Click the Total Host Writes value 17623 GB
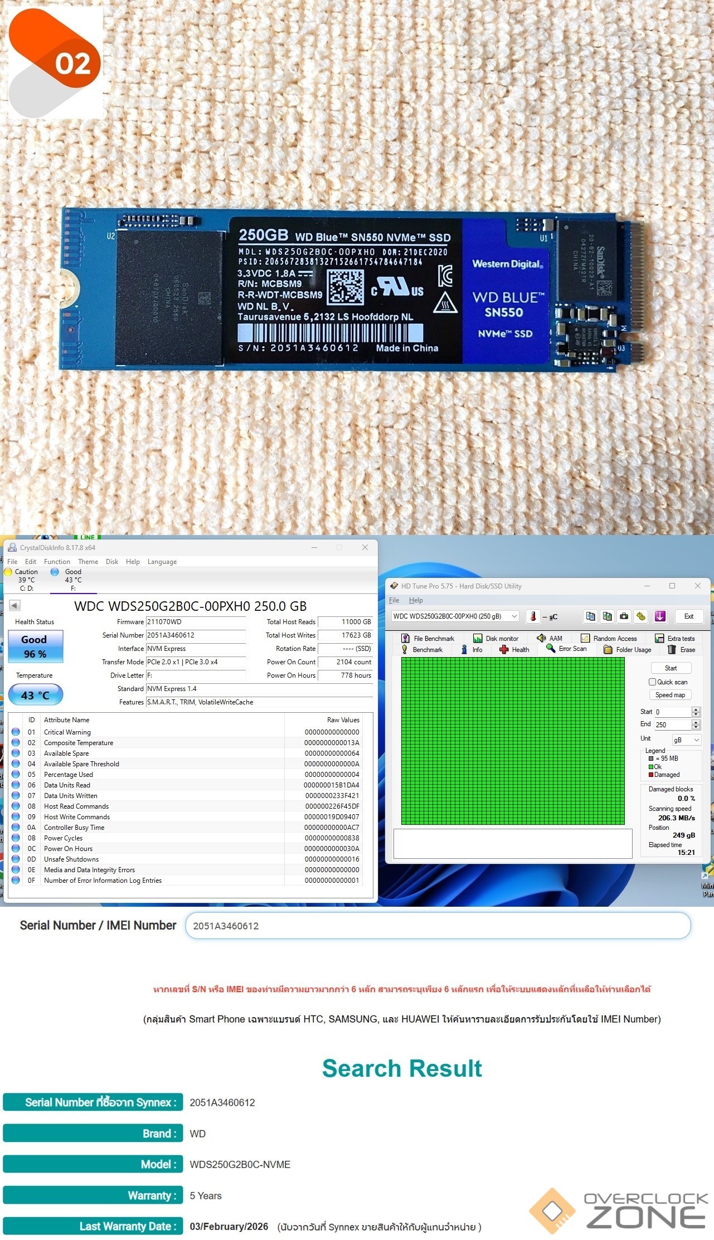The width and height of the screenshot is (714, 1240). pyautogui.click(x=345, y=635)
